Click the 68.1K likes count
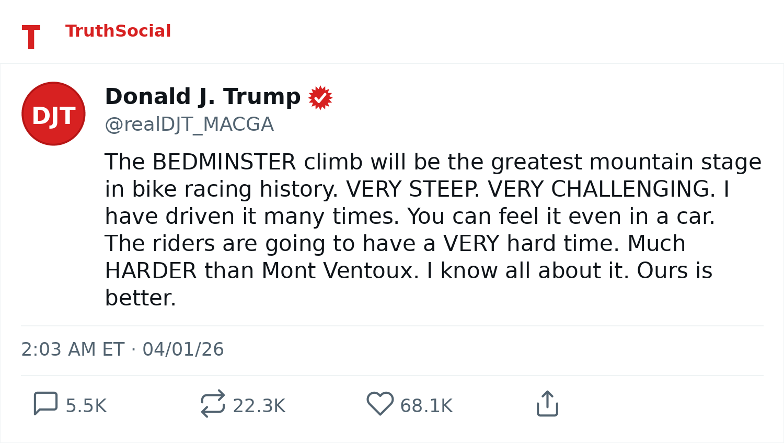The width and height of the screenshot is (784, 443). click(426, 406)
